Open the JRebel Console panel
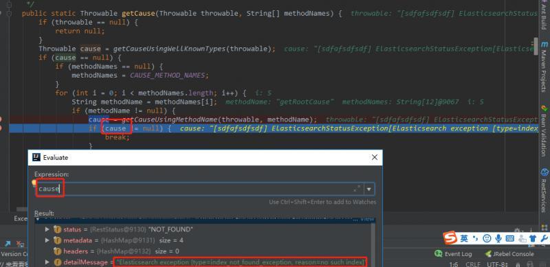 (x=509, y=254)
